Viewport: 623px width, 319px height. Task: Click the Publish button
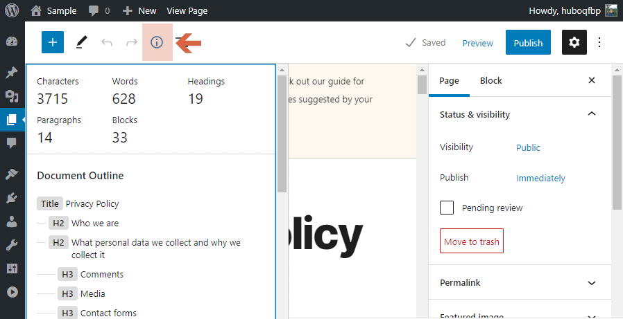(x=528, y=42)
